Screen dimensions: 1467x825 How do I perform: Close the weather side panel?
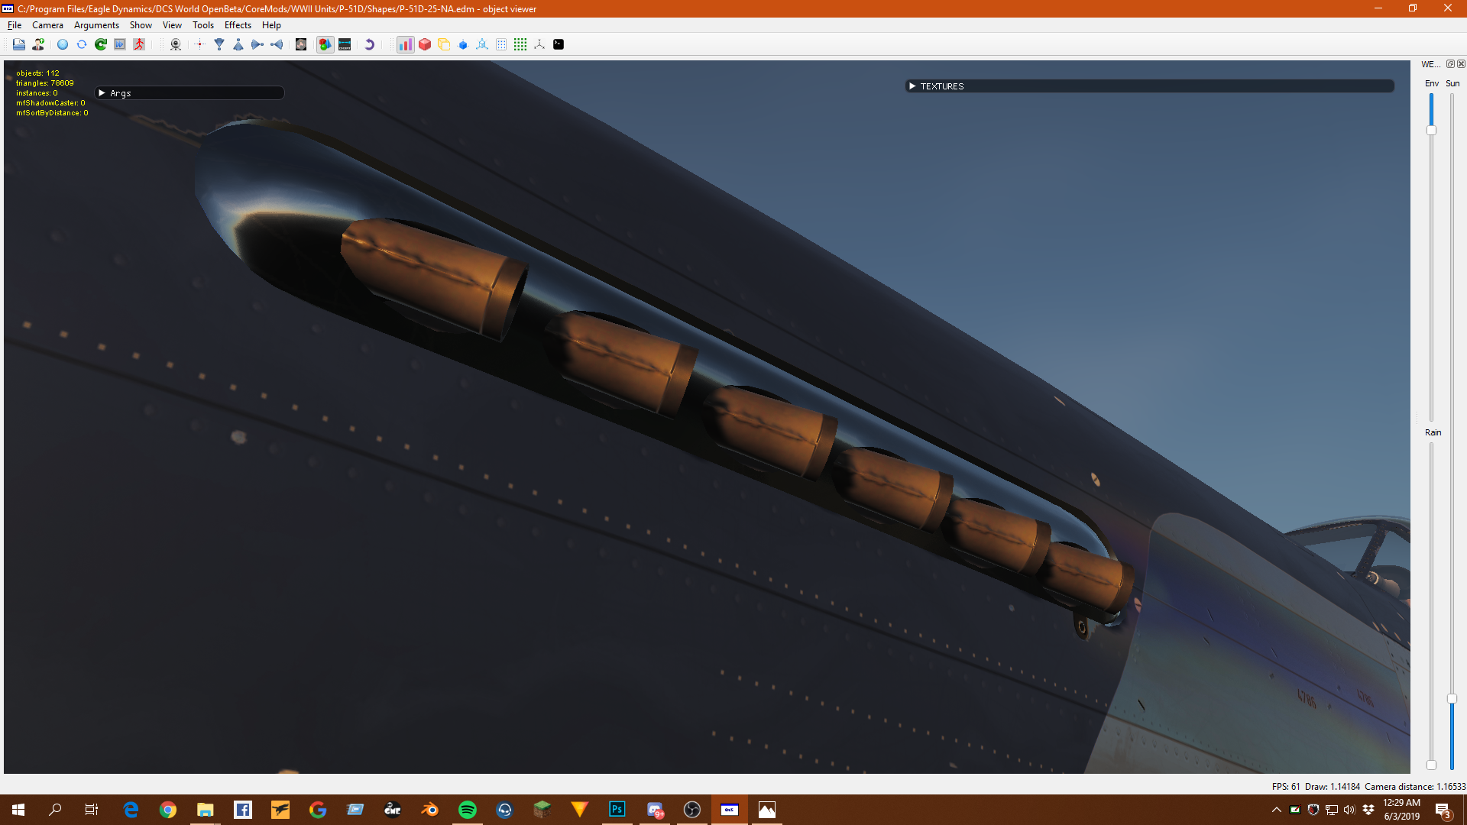click(1461, 64)
